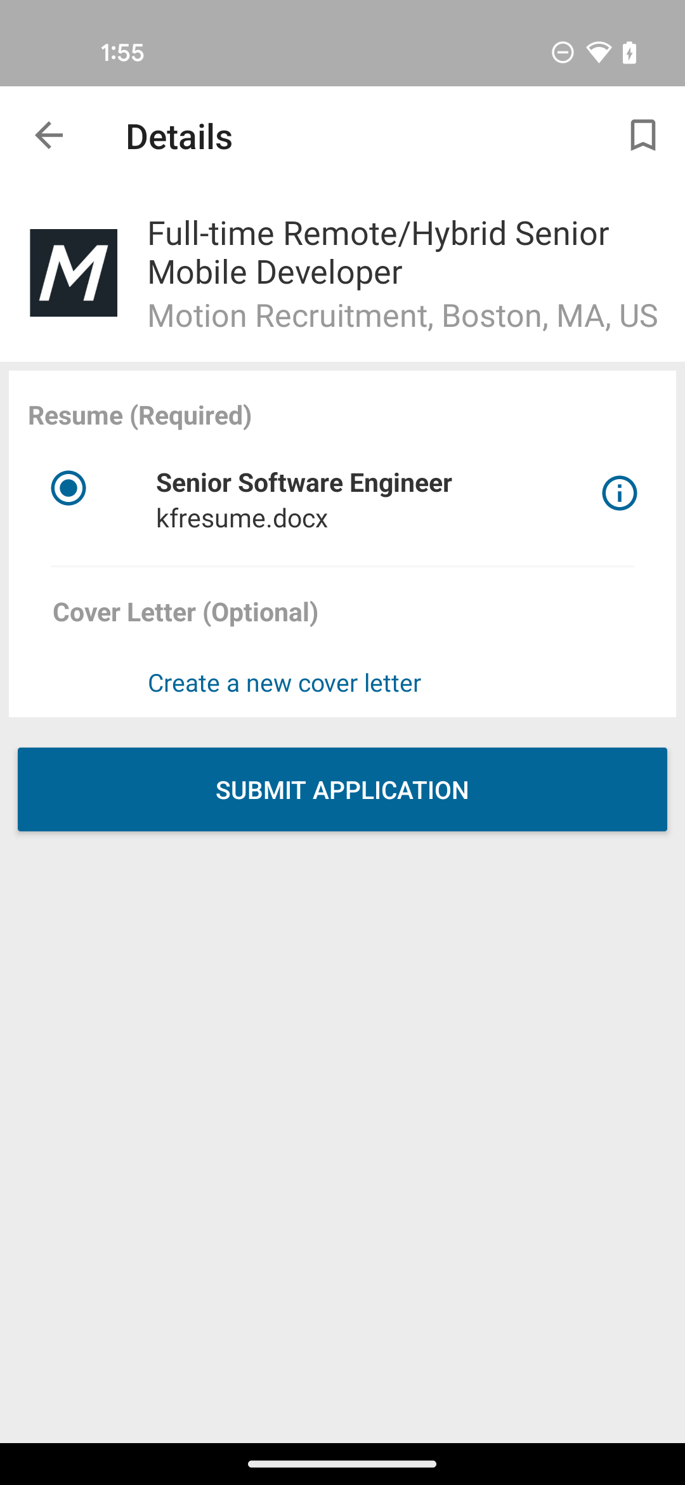Tap the Resume (Required) section label
This screenshot has height=1485, width=685.
pyautogui.click(x=140, y=416)
